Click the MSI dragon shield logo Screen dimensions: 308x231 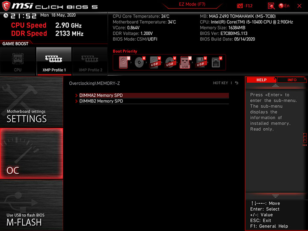coord(6,6)
